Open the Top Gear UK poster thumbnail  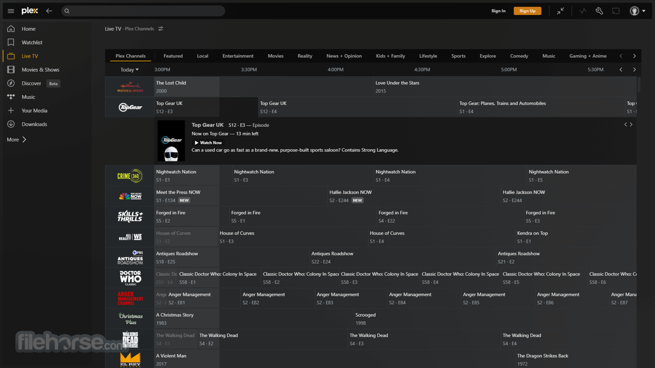tap(171, 141)
